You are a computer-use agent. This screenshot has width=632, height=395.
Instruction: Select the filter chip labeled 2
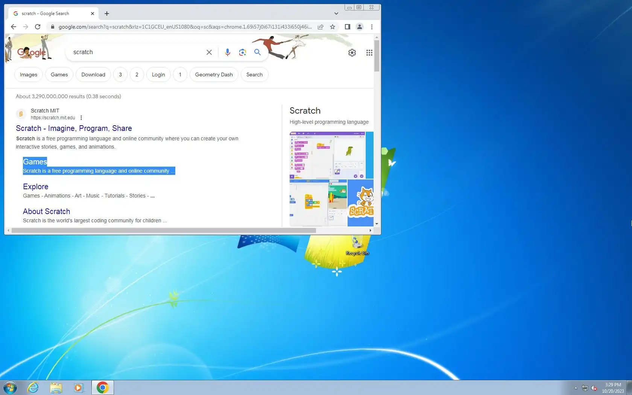137,74
